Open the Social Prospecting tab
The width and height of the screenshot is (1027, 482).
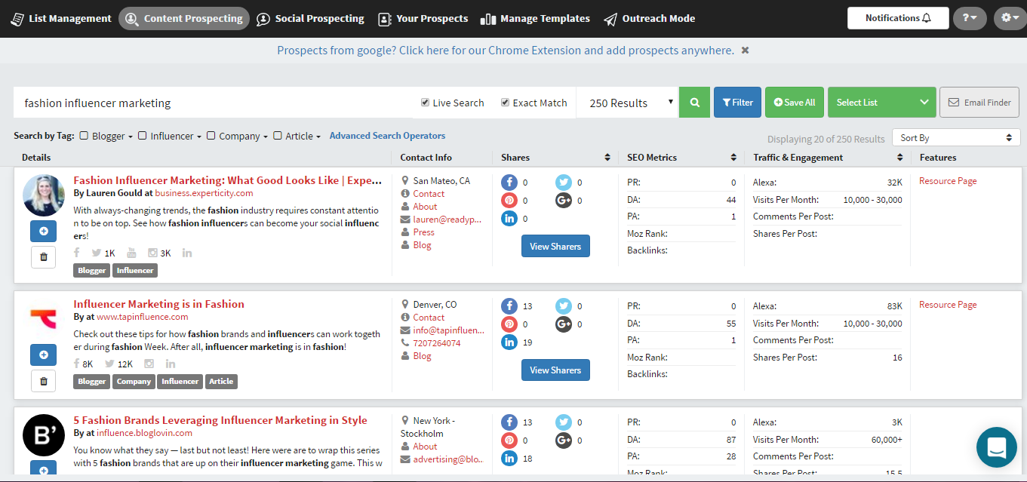[310, 19]
